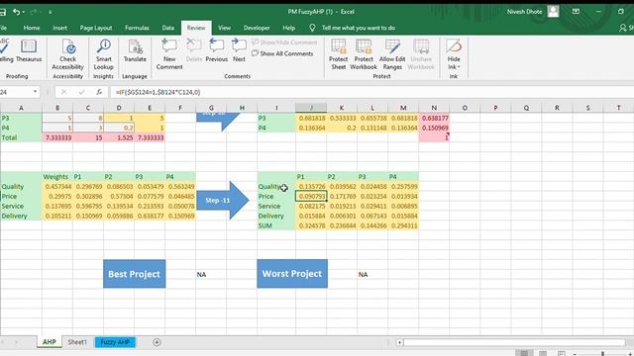Select the Total row label cell
The height and width of the screenshot is (356, 634).
pos(21,137)
